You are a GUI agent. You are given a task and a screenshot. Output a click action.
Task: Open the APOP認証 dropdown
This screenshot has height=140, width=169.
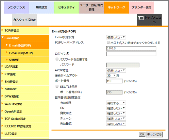[116, 70]
